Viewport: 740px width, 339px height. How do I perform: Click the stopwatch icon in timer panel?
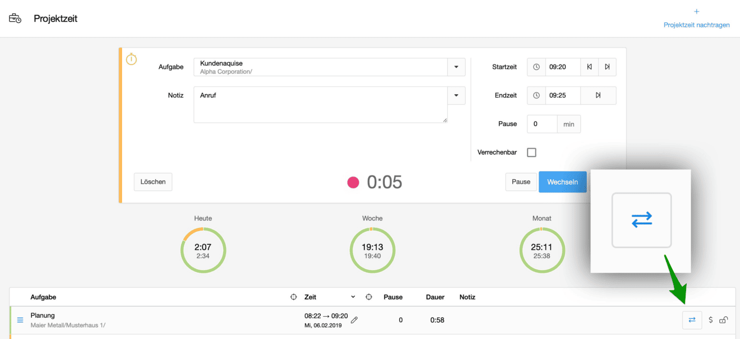pos(131,59)
